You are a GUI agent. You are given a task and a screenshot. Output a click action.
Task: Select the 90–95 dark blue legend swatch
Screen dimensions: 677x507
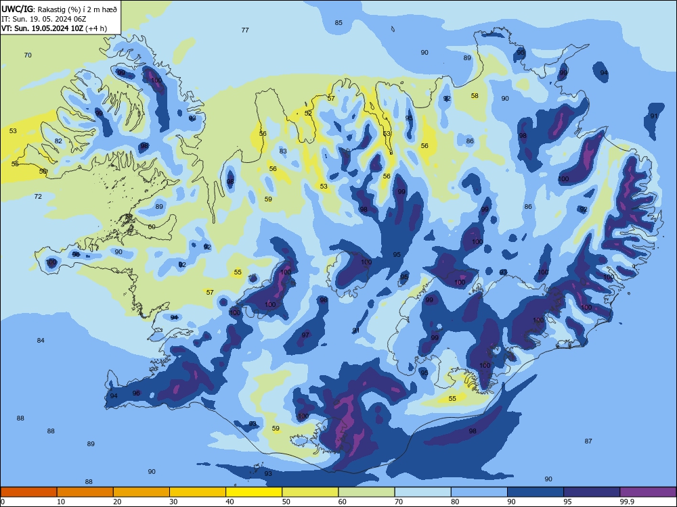(x=536, y=492)
